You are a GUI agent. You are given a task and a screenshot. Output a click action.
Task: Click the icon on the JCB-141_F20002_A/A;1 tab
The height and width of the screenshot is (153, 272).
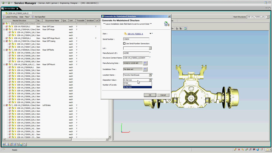6,13
